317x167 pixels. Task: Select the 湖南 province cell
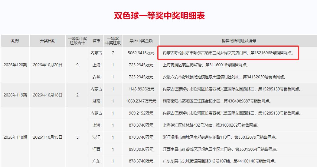(96, 101)
